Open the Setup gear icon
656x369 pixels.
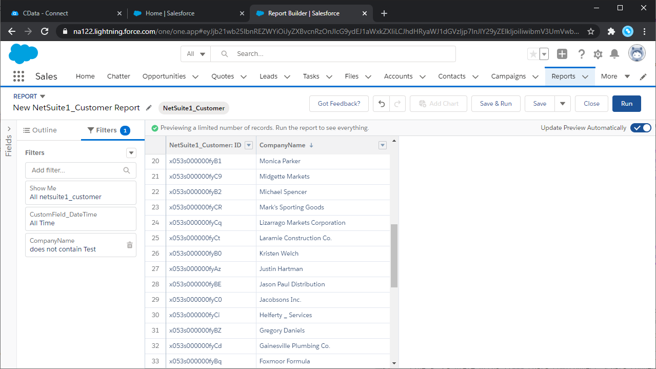coord(598,54)
